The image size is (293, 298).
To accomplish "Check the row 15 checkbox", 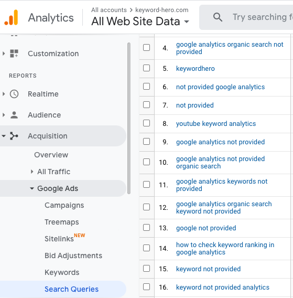I will tap(146, 269).
